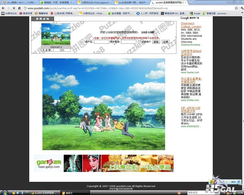Stop page loading with the X button
Screen dimensions: 244x195
click(x=14, y=8)
